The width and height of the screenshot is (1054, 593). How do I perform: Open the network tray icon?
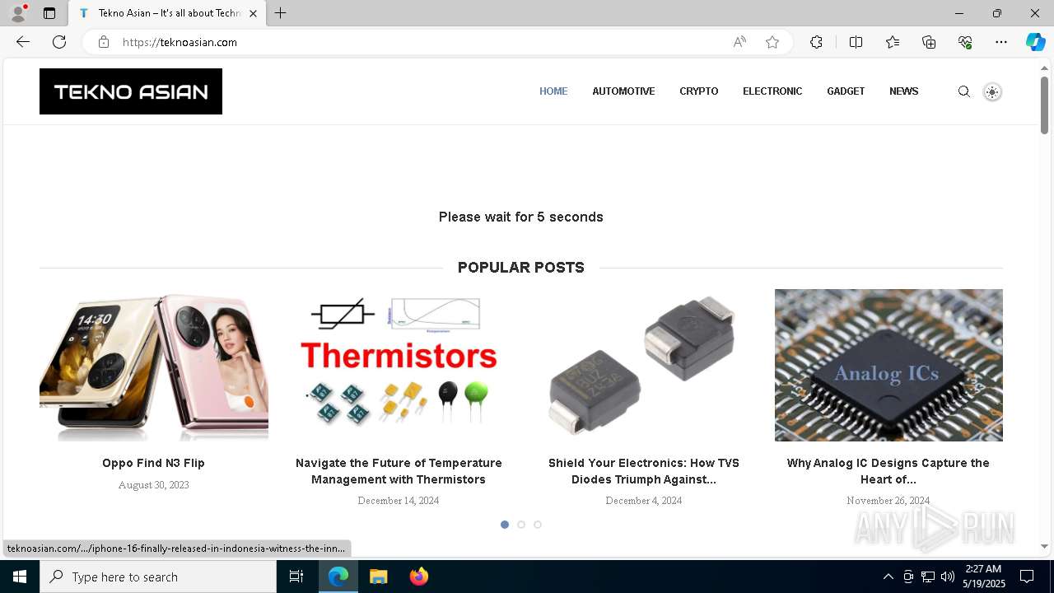pos(928,577)
